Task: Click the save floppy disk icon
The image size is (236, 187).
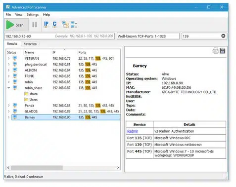Action: click(x=223, y=51)
